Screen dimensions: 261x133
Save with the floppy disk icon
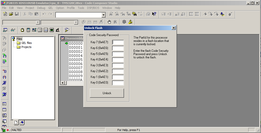[x=17, y=14]
